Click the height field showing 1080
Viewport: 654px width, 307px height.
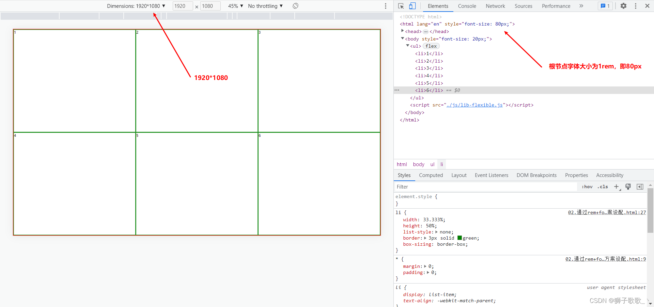210,6
